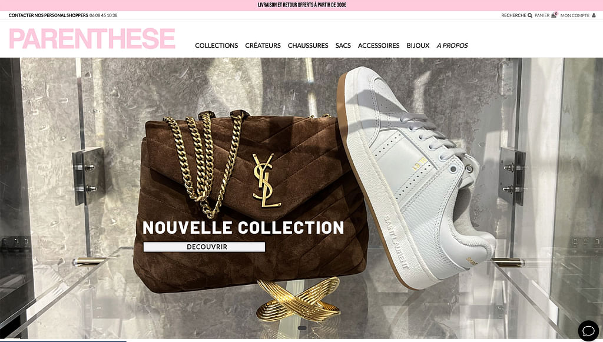Select SACS in the navigation bar
The height and width of the screenshot is (342, 603).
click(343, 45)
